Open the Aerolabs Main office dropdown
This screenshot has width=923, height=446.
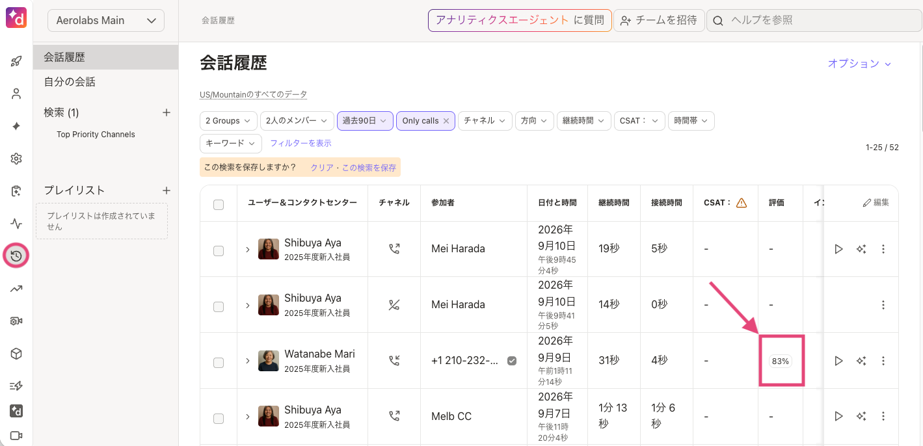pyautogui.click(x=106, y=20)
